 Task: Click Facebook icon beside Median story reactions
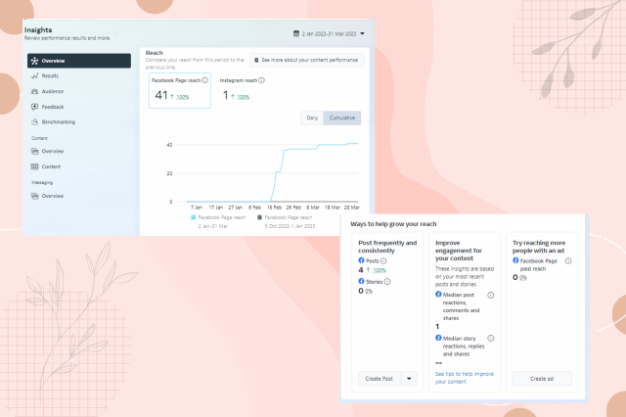tap(438, 338)
